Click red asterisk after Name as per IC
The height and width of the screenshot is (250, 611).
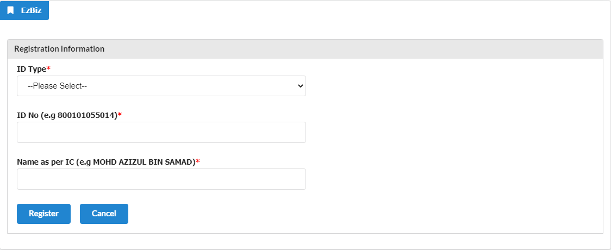pyautogui.click(x=197, y=161)
